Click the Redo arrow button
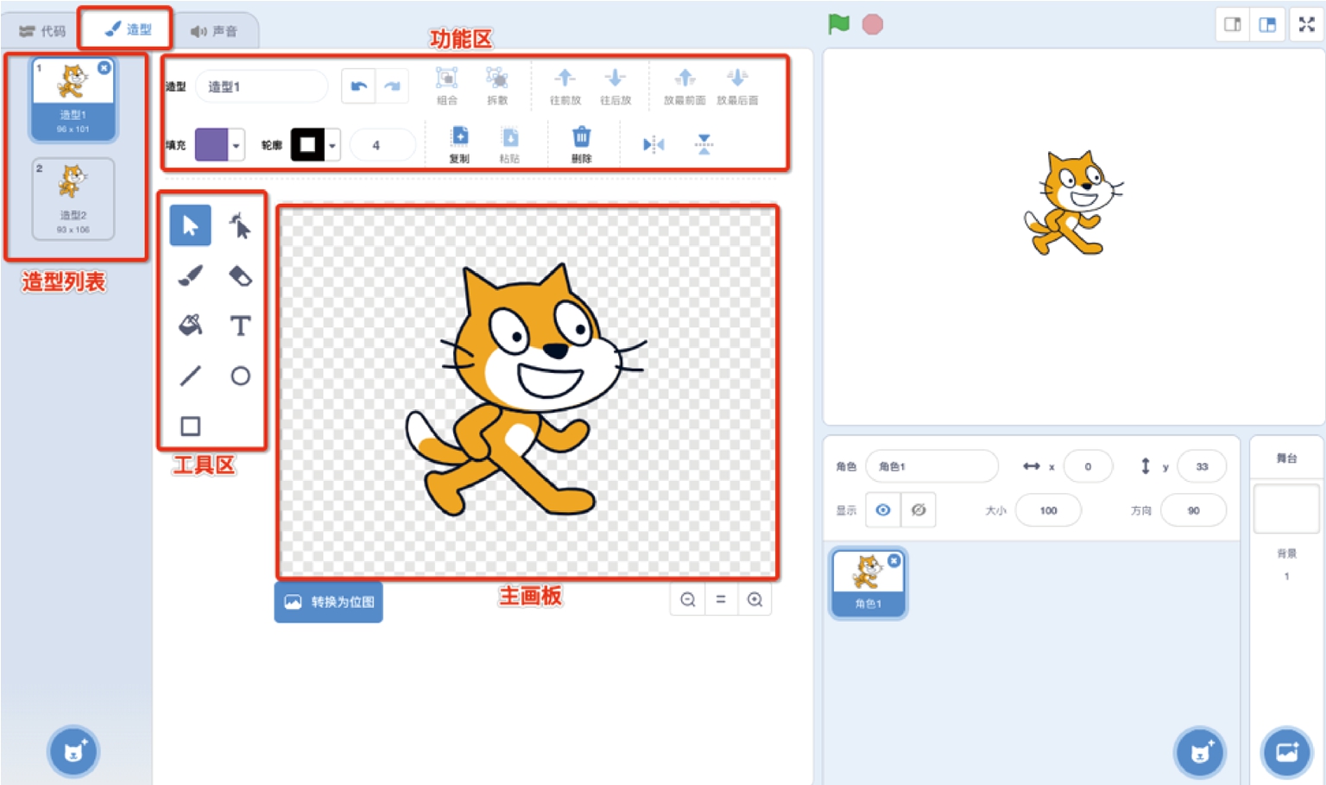 click(x=392, y=85)
